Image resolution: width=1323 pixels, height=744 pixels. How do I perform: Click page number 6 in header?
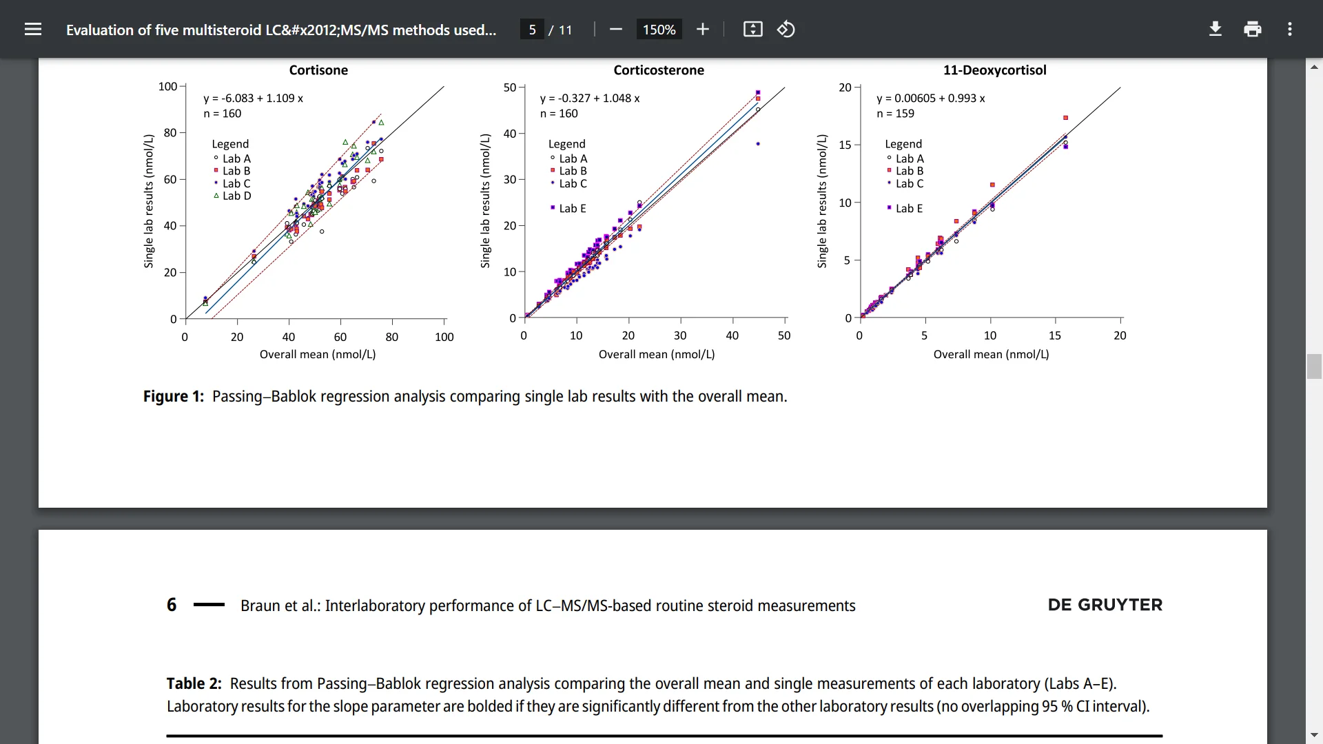(x=172, y=605)
